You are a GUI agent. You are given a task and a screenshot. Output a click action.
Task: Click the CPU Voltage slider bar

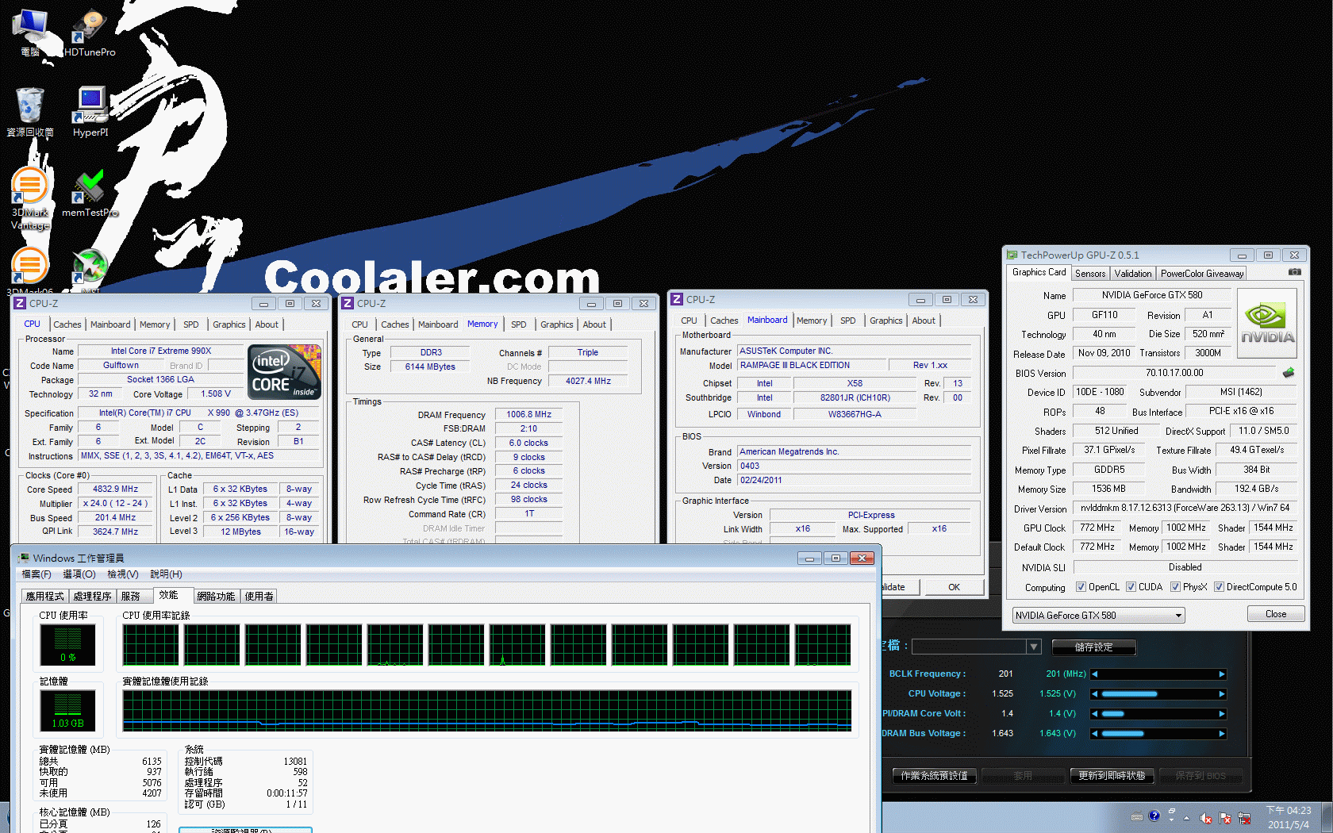click(1158, 694)
